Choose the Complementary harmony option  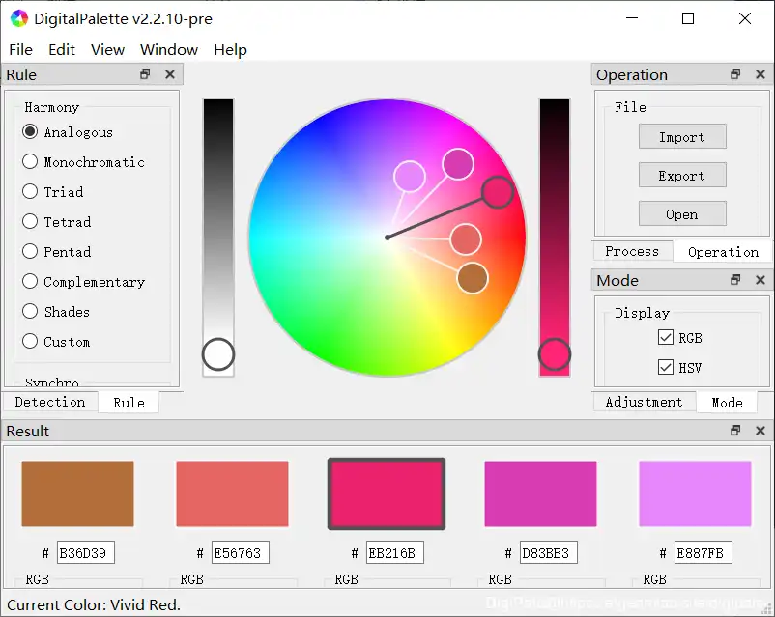(x=31, y=282)
